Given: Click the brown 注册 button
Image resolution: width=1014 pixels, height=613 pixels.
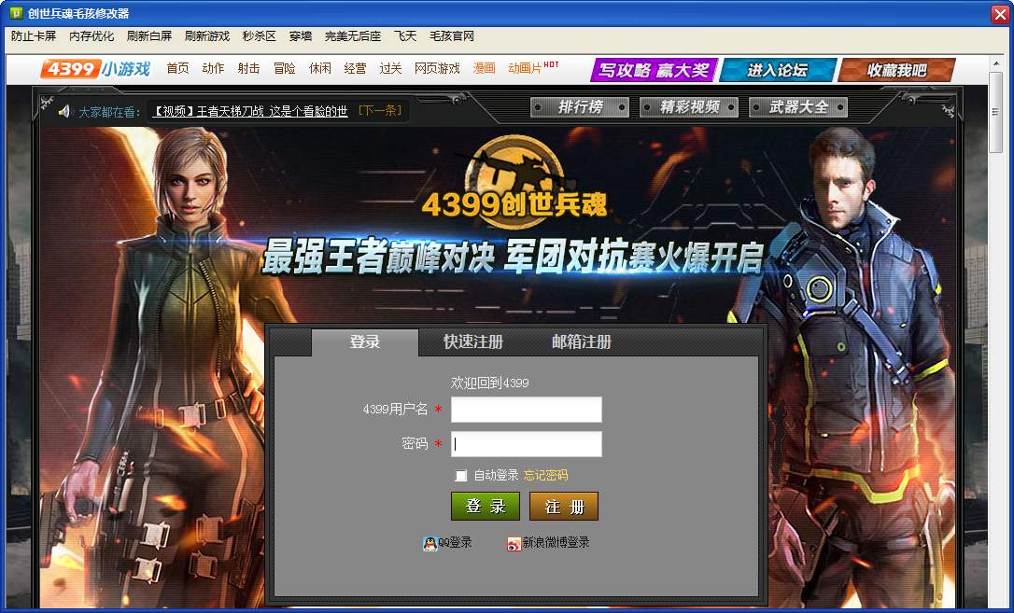Looking at the screenshot, I should (564, 507).
